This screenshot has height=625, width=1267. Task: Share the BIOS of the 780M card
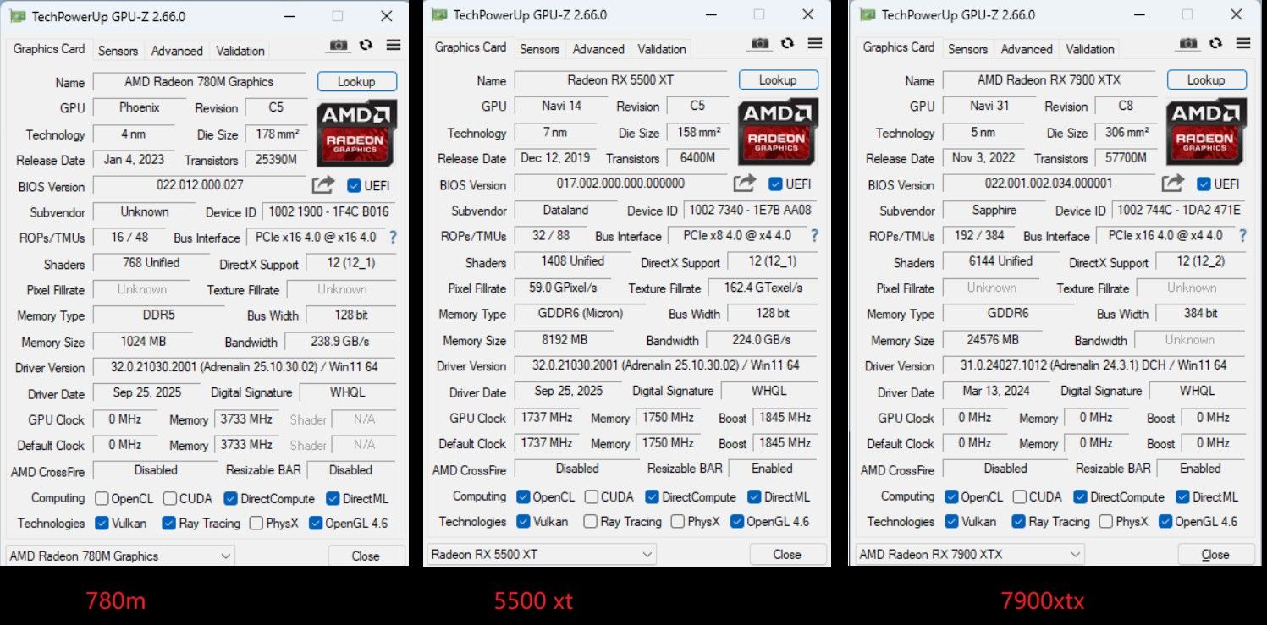[x=323, y=185]
